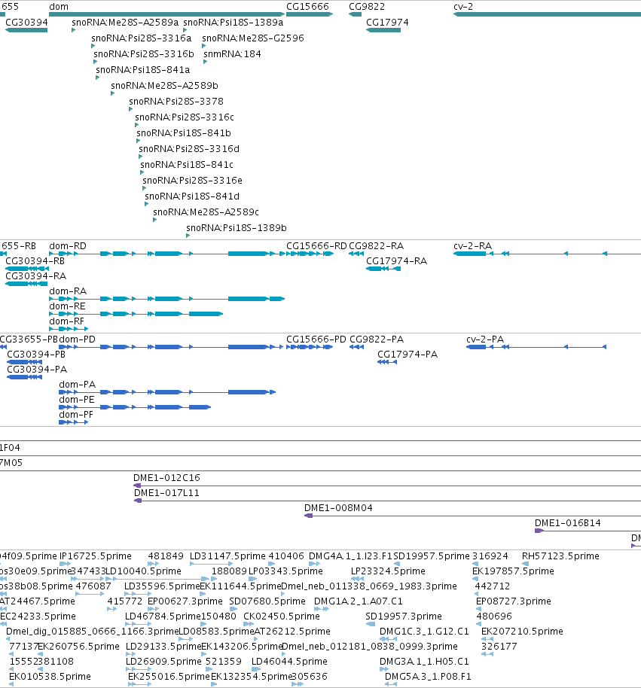Click the LD31147.5prime EST label
This screenshot has width=641, height=688.
coord(228,556)
